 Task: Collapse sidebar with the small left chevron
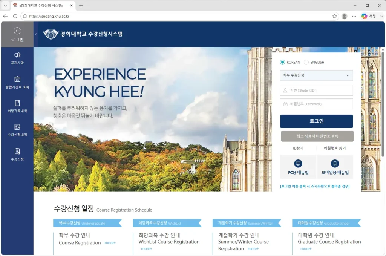click(x=36, y=34)
